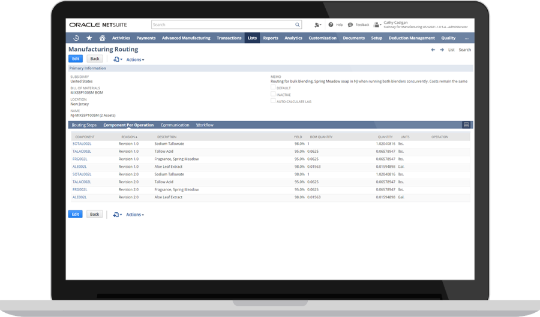Open FRG002L in the Revision 2.0 row

(80, 189)
